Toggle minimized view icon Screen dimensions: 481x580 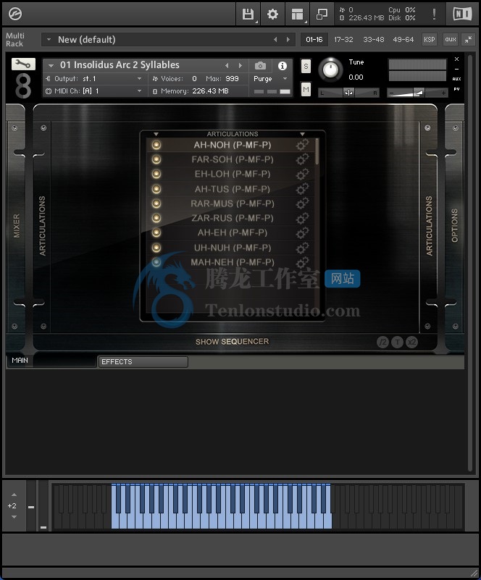[x=322, y=14]
